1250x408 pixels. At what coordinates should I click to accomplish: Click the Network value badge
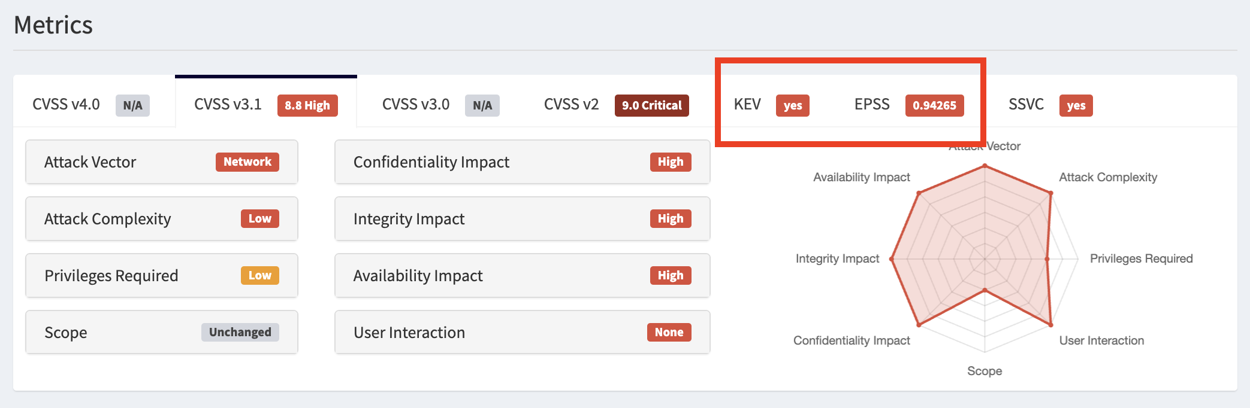point(247,162)
